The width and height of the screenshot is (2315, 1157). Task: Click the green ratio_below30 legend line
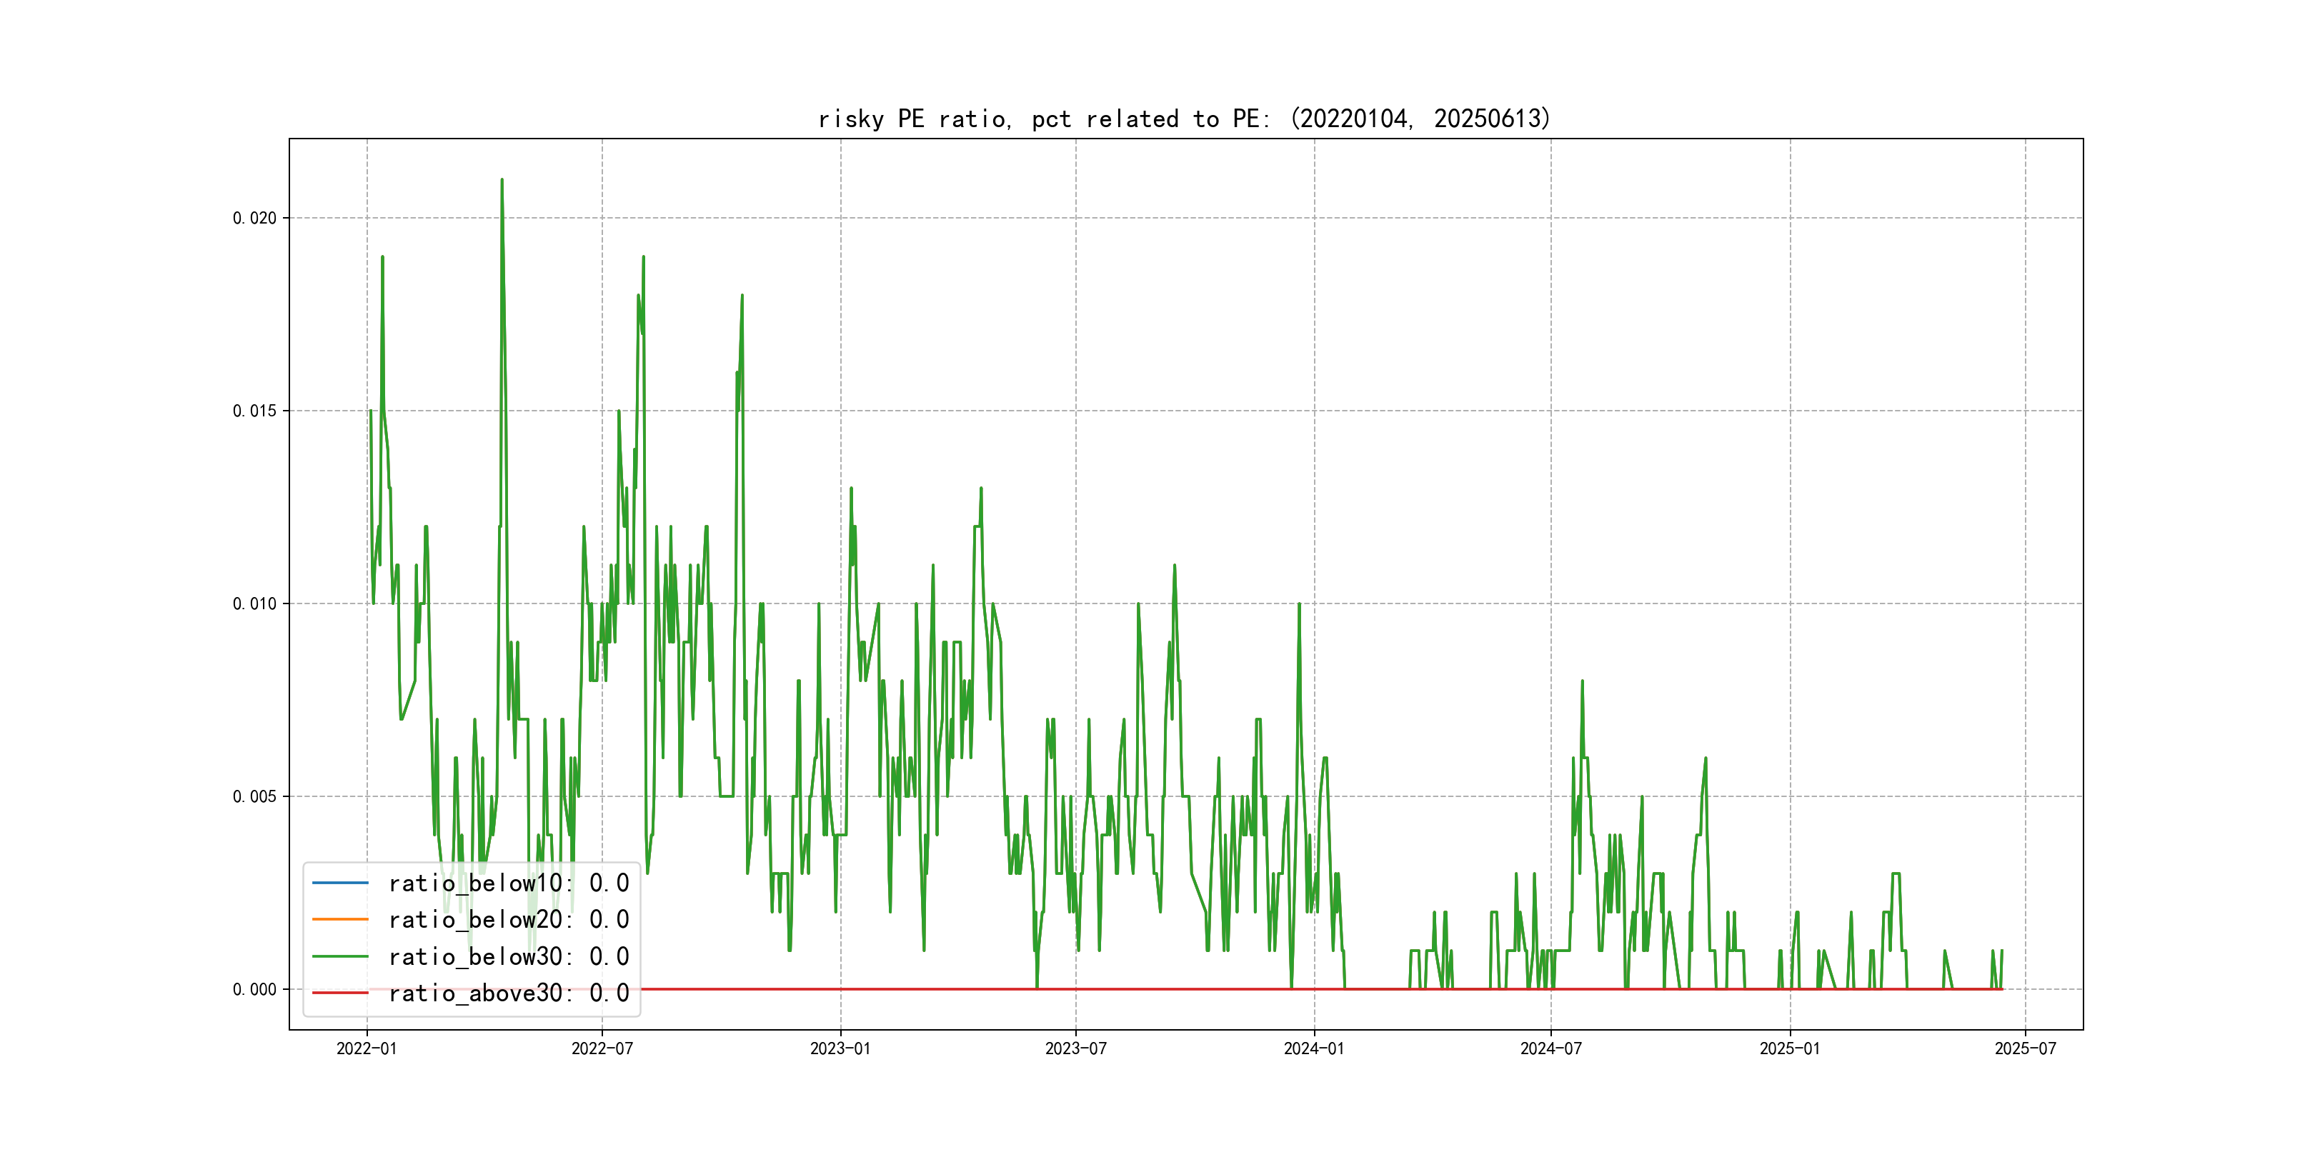339,957
